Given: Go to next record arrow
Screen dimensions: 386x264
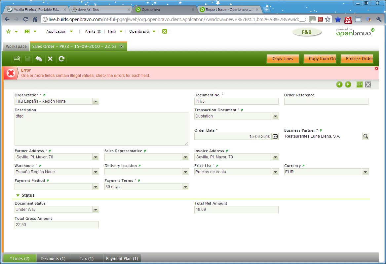Looking at the screenshot, I should click(x=348, y=84).
